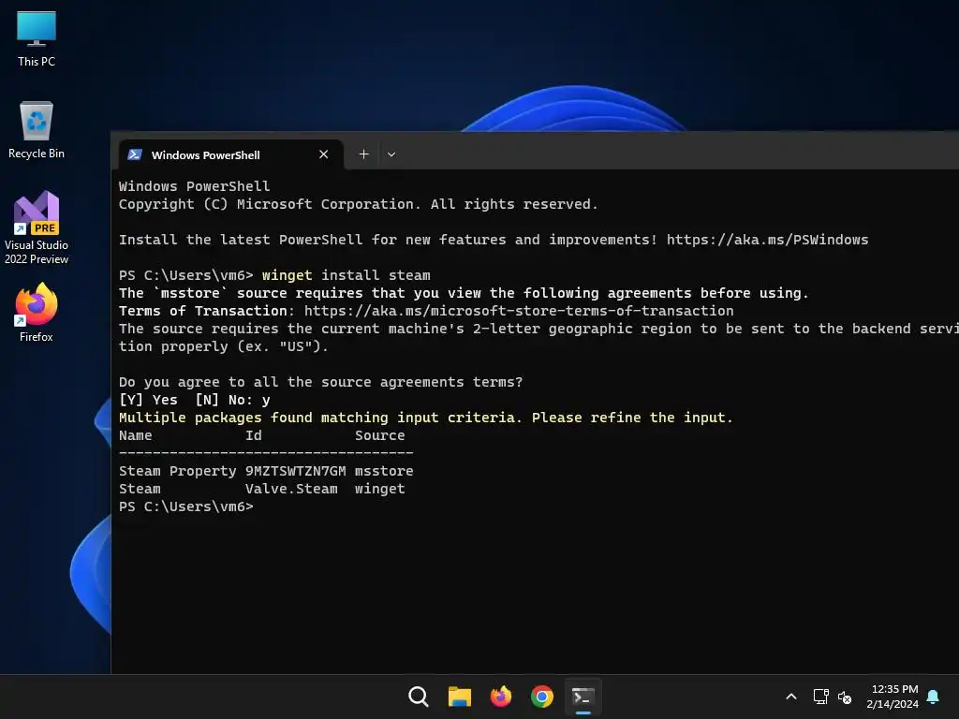
Task: Open the Recycle Bin desktop icon
Action: (x=37, y=130)
